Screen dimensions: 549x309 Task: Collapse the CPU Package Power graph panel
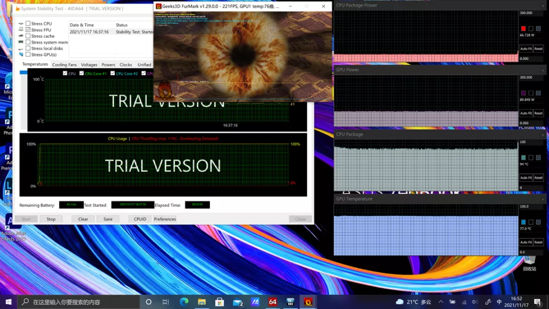(x=542, y=6)
